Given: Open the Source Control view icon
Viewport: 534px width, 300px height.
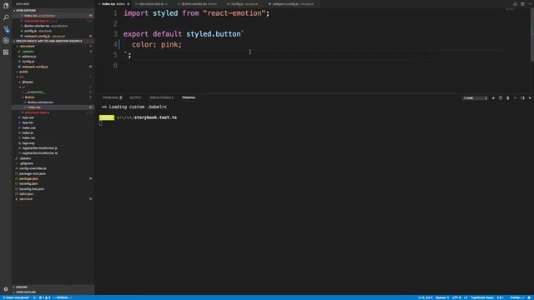Looking at the screenshot, I should click(6, 29).
